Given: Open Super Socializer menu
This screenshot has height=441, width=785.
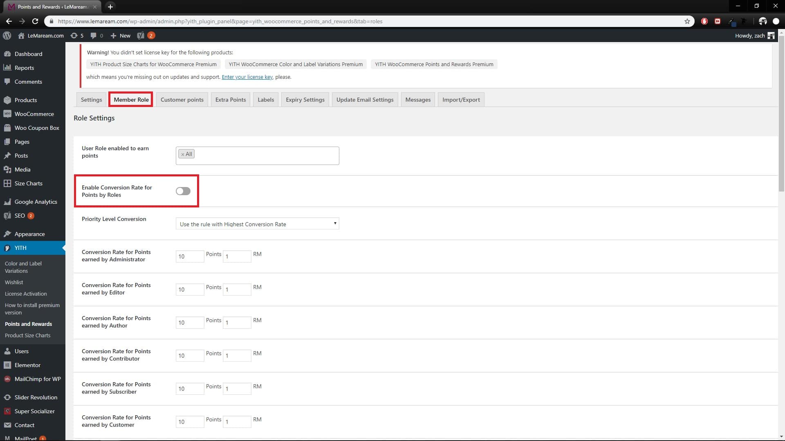Looking at the screenshot, I should pos(34,411).
